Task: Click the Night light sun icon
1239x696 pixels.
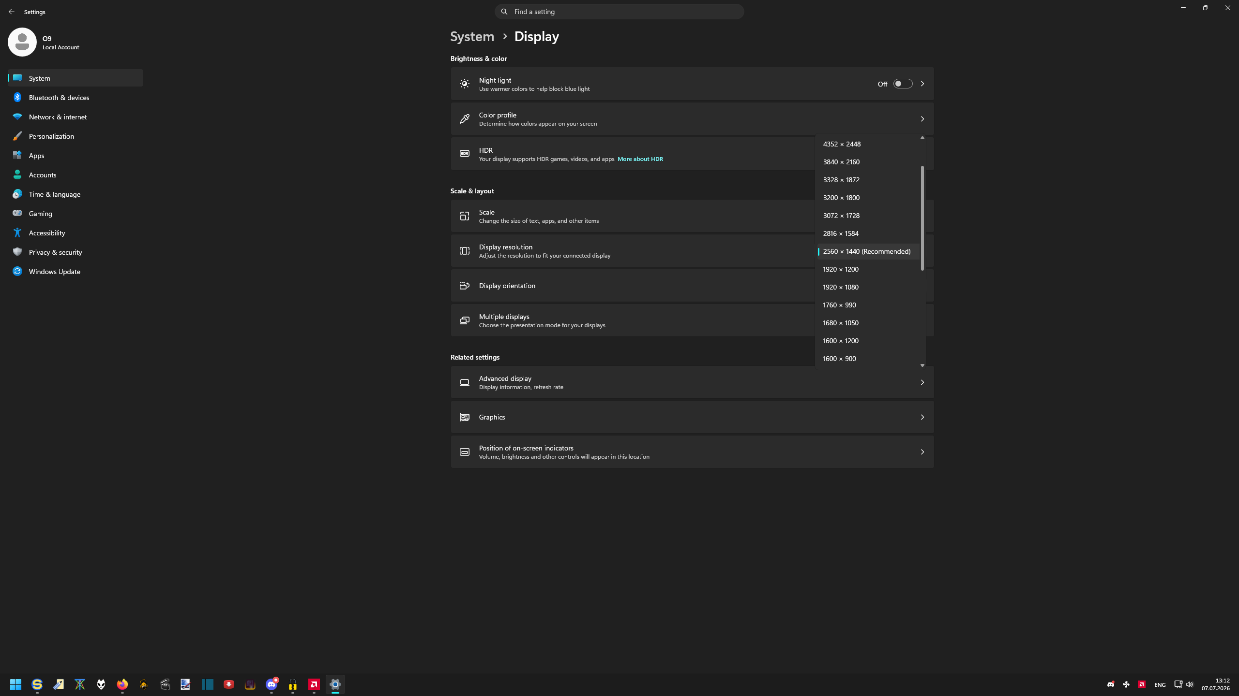Action: coord(464,84)
